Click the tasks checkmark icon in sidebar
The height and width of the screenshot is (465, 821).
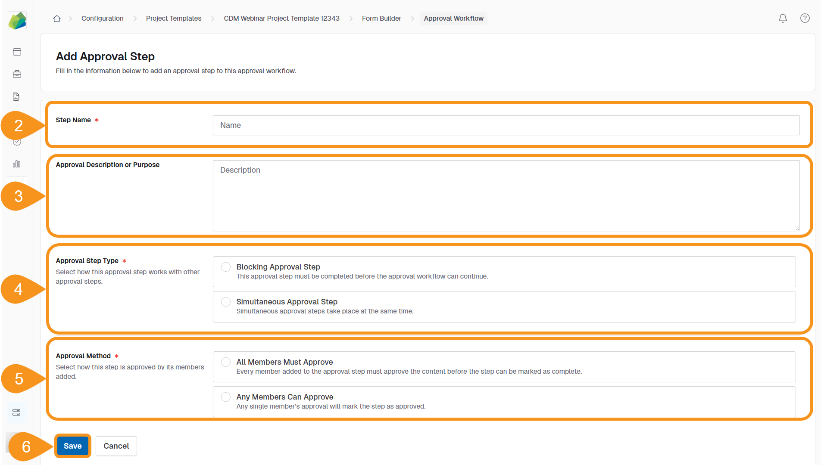(x=17, y=141)
